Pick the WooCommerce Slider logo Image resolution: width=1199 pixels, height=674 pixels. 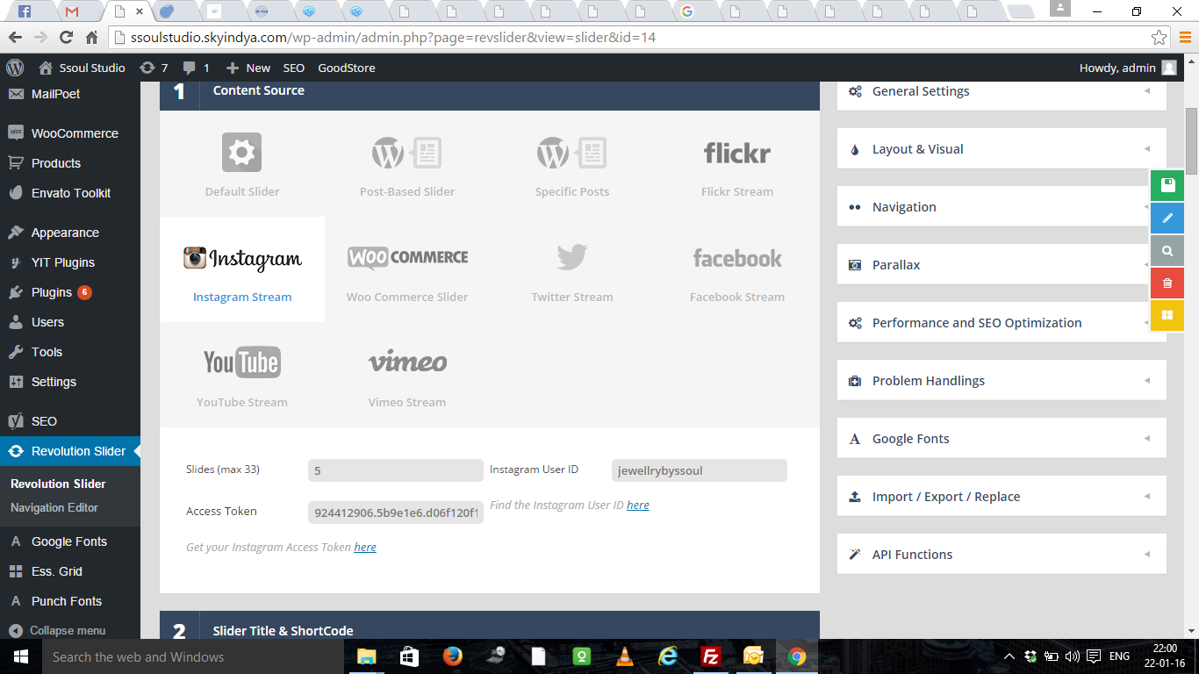tap(407, 258)
